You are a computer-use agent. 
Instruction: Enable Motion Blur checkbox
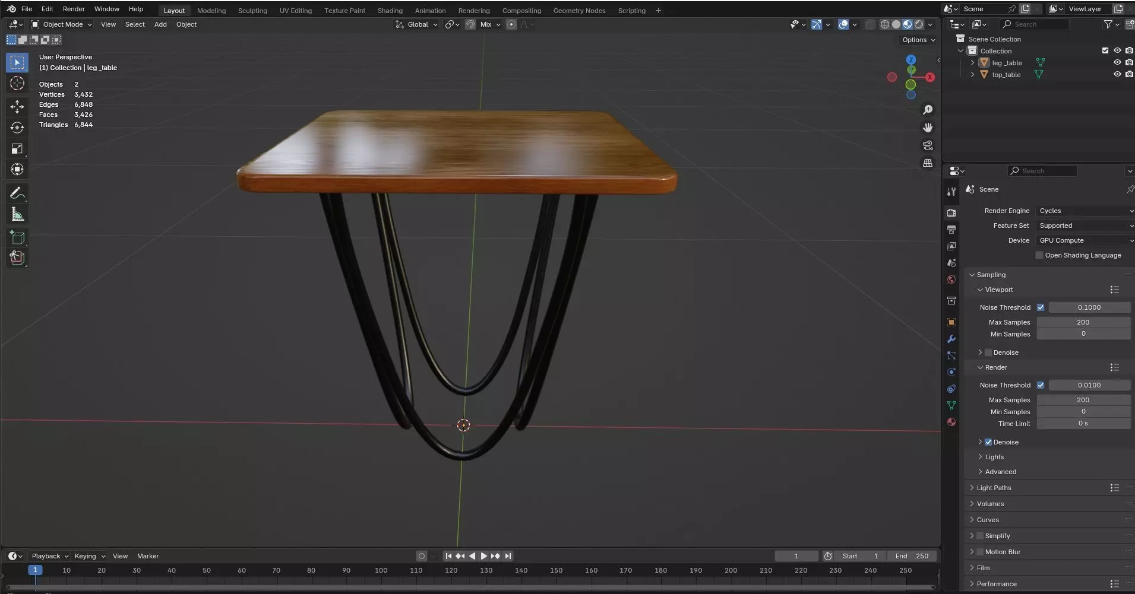(981, 552)
